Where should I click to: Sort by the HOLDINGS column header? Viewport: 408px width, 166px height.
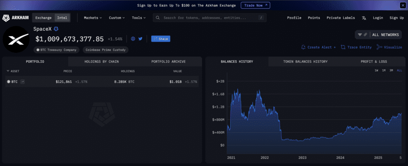128,71
